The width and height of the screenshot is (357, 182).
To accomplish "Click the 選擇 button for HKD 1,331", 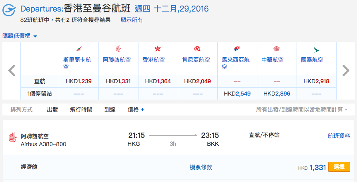I will (339, 167).
